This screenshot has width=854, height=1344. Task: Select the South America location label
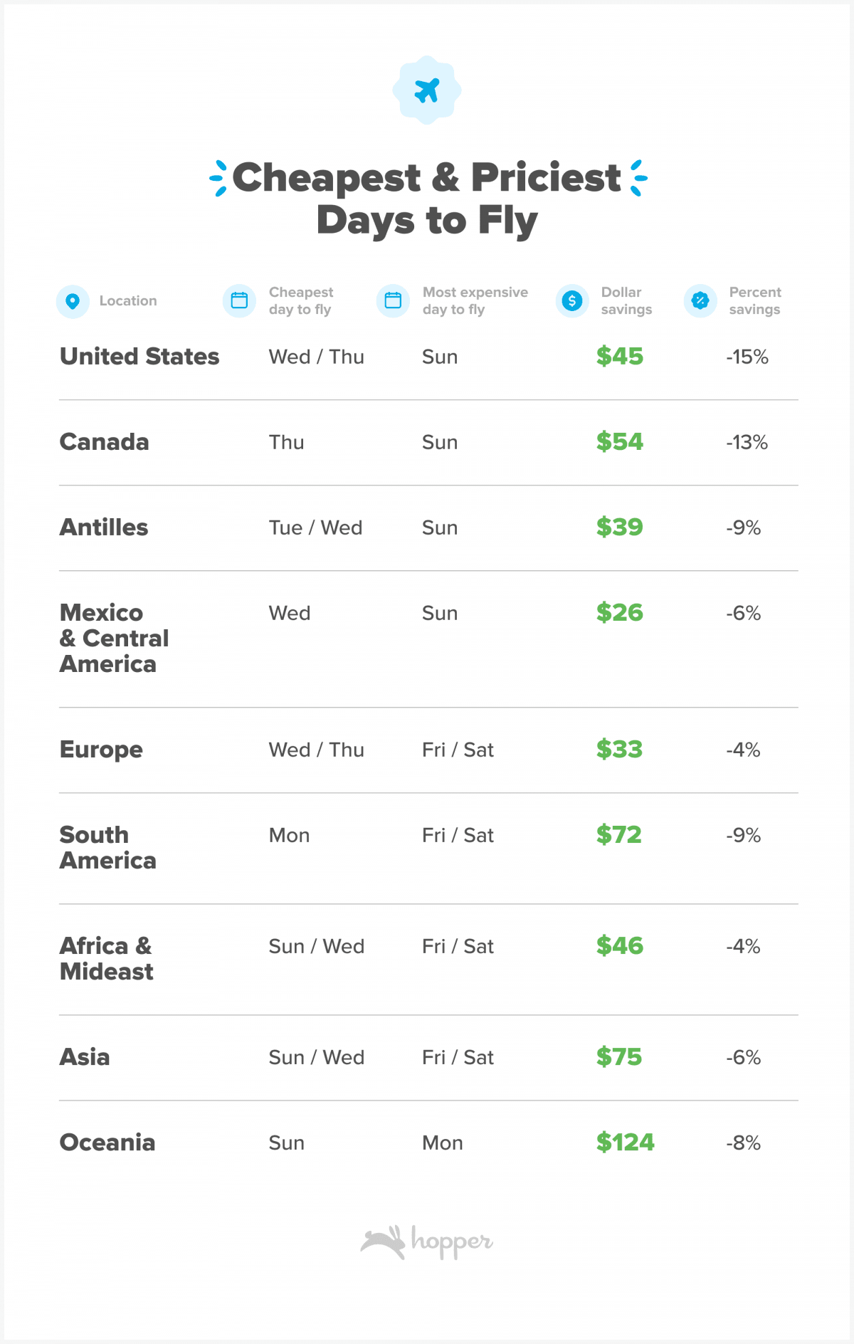107,847
